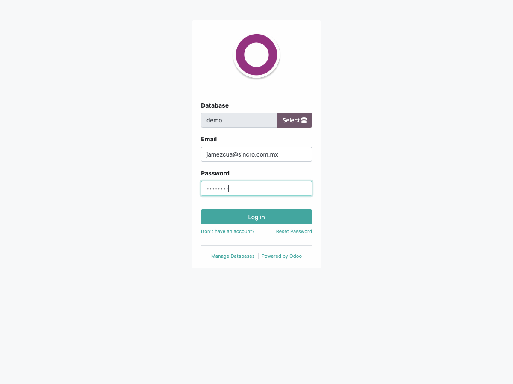The width and height of the screenshot is (513, 384).
Task: Open the Manage Databases link
Action: [233, 256]
